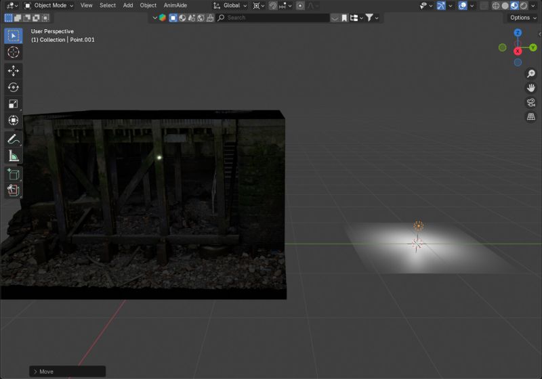
Task: Toggle the camera view icon
Action: [531, 102]
